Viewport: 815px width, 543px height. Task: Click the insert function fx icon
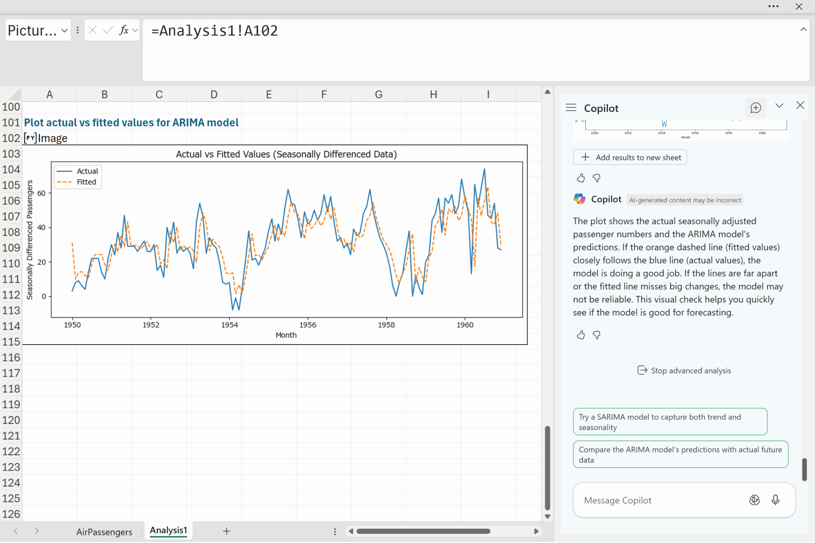[x=124, y=30]
